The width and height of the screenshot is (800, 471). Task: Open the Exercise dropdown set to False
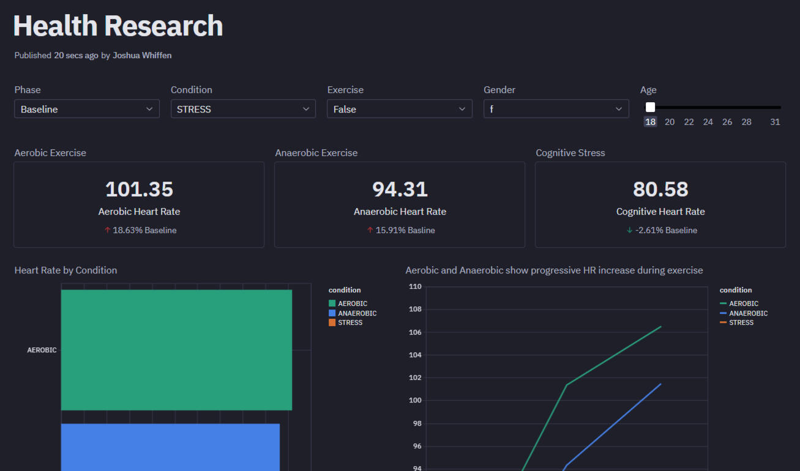[399, 109]
